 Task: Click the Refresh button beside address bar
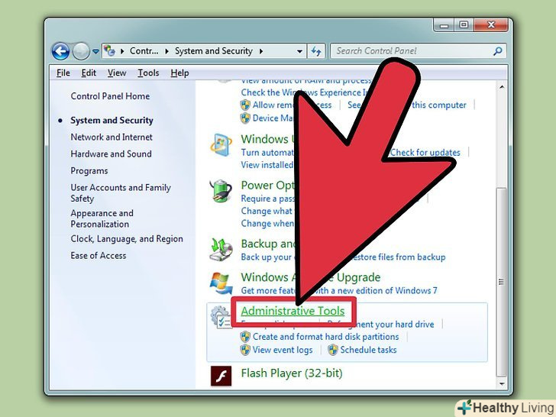point(316,51)
